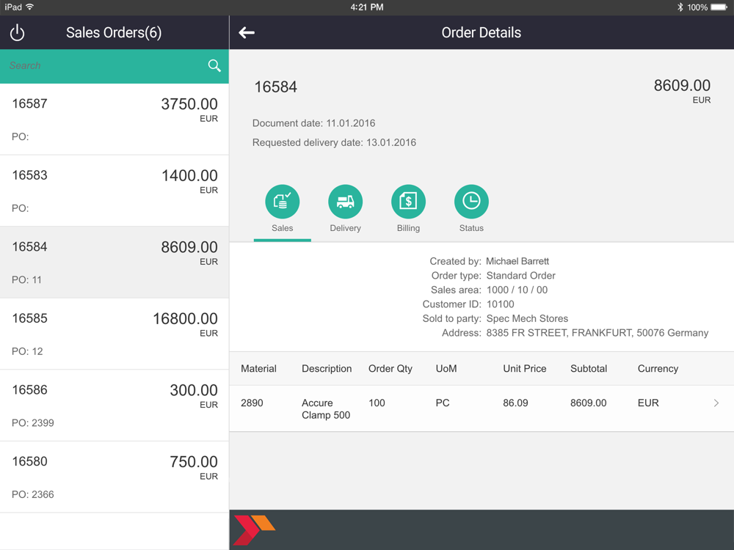
Task: Expand material 2890 row chevron
Action: pos(716,403)
